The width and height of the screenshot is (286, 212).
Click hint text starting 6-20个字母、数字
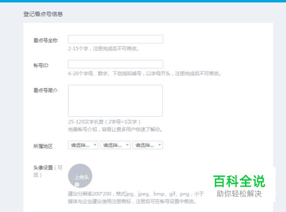145,74
